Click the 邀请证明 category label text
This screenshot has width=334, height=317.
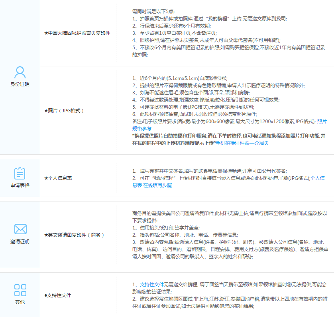[20, 241]
